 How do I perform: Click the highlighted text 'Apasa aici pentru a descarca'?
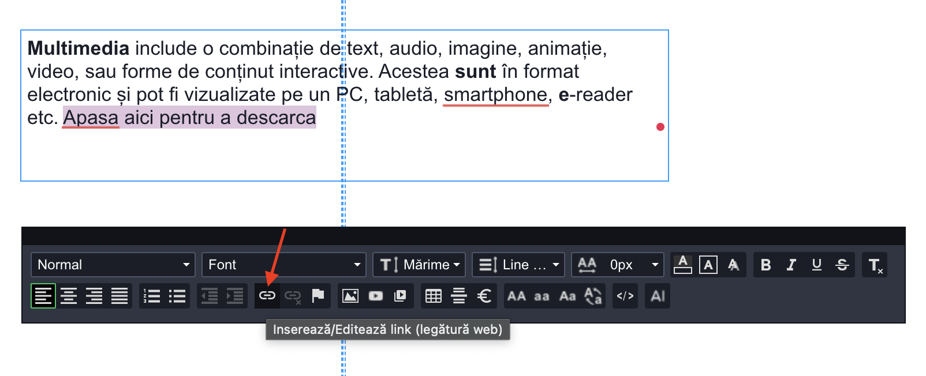tap(189, 118)
